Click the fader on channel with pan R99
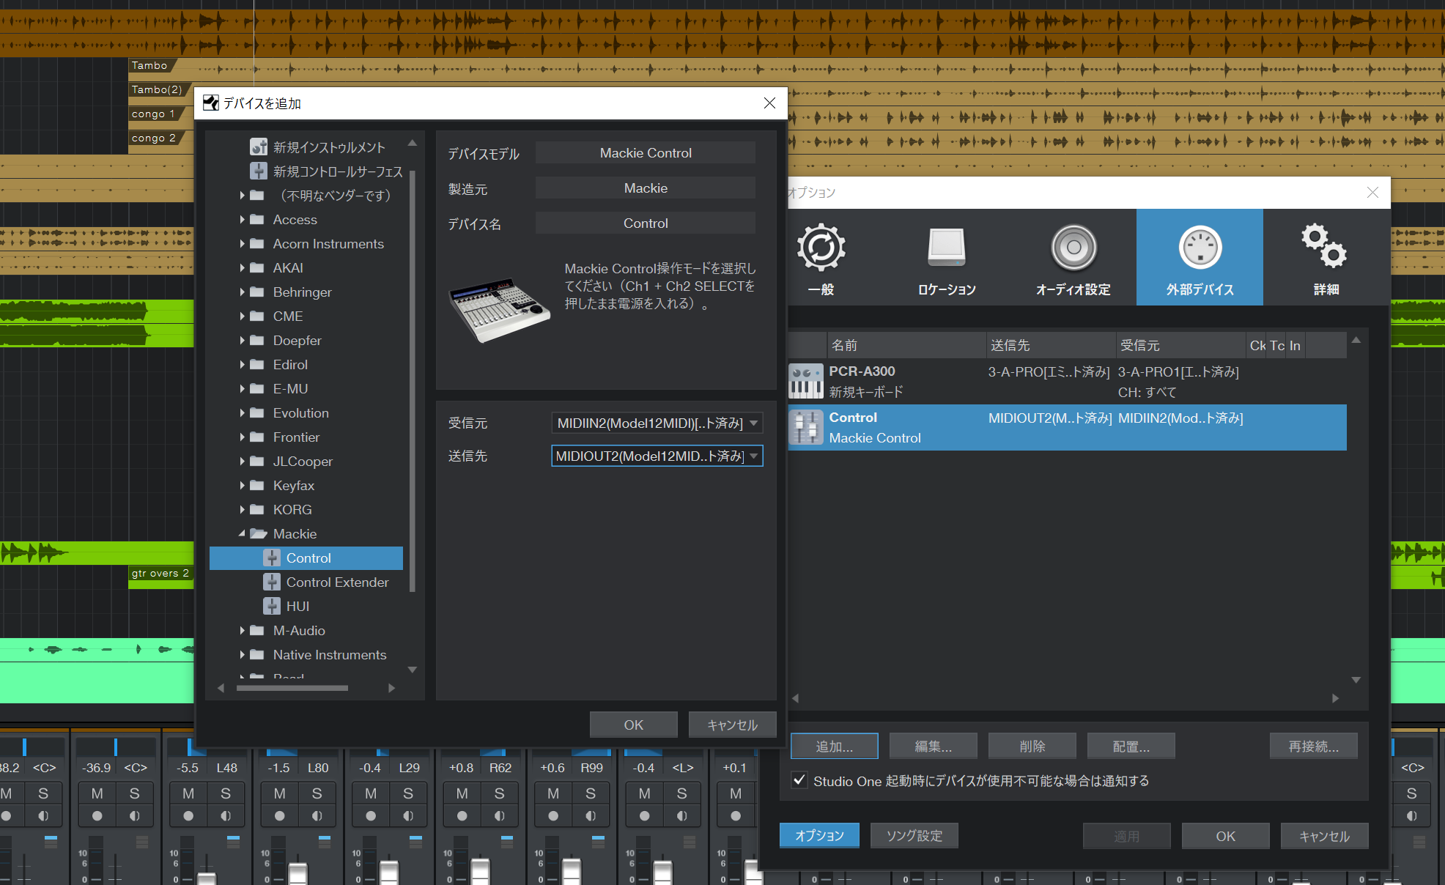This screenshot has height=885, width=1445. click(572, 871)
